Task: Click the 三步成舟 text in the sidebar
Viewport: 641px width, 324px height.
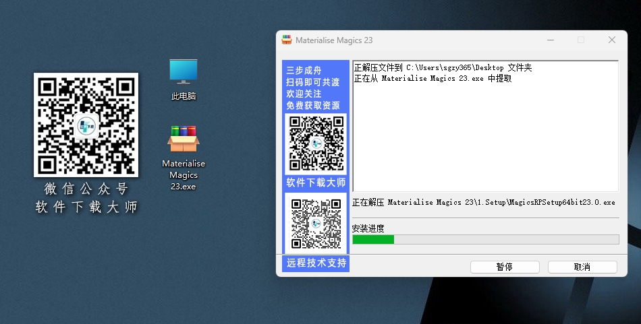Action: (304, 70)
